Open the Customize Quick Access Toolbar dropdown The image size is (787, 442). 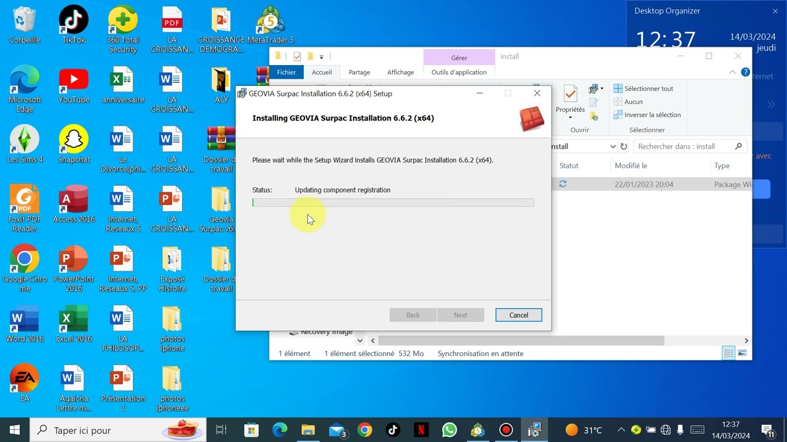click(321, 57)
